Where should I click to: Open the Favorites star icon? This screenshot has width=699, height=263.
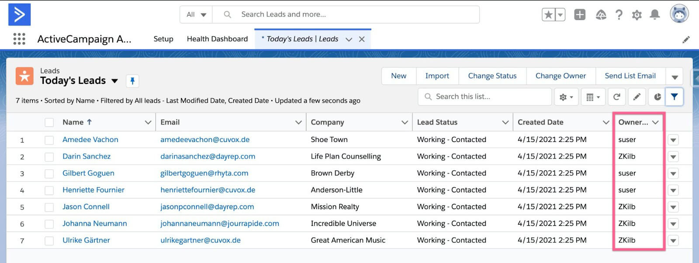click(548, 14)
